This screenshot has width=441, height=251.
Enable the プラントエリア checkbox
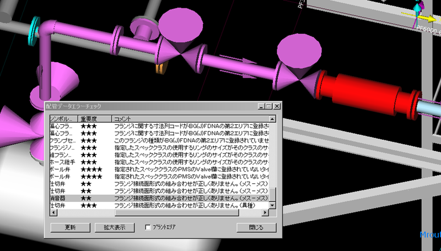pyautogui.click(x=148, y=227)
